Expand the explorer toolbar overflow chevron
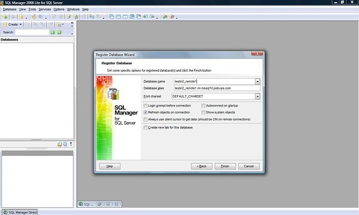 coord(72,24)
